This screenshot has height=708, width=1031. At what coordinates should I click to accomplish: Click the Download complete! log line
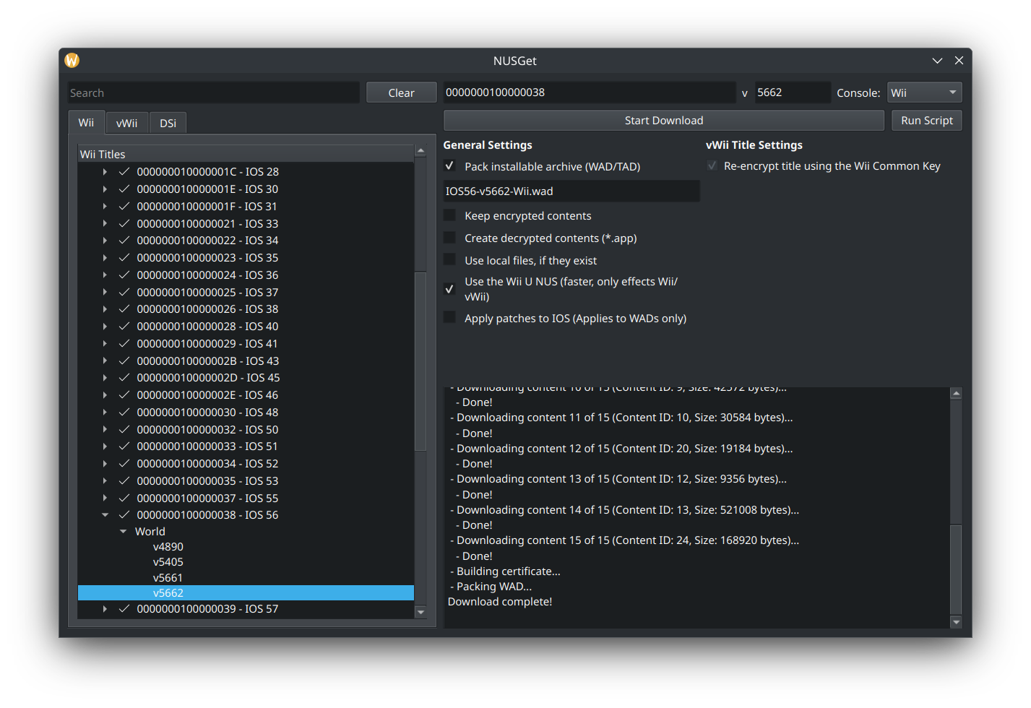(500, 602)
